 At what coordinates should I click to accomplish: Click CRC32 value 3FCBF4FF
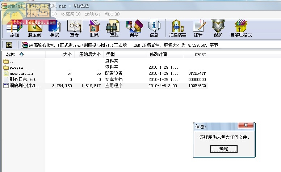(x=197, y=73)
